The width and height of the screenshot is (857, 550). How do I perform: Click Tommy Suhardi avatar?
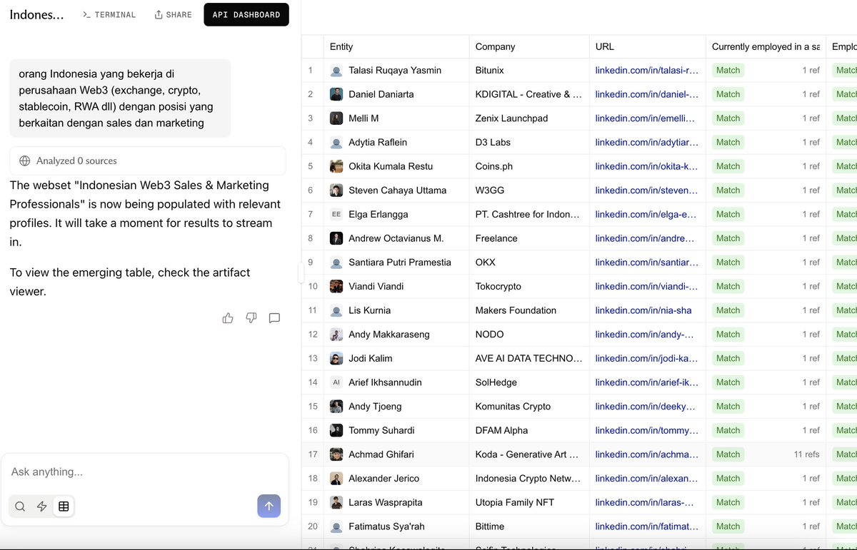(336, 430)
